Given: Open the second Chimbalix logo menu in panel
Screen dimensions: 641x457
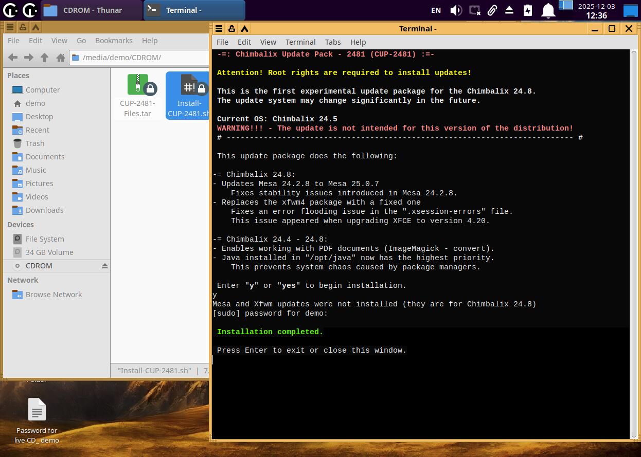Looking at the screenshot, I should point(29,10).
